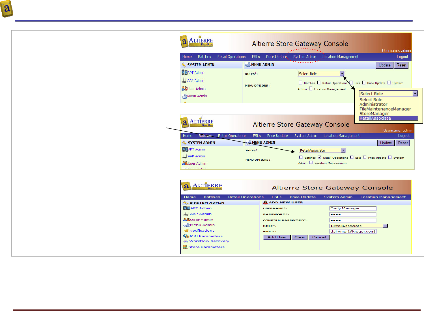Image resolution: width=424 pixels, height=312 pixels.
Task: Click the Cancel button in the Add New User form
Action: (x=319, y=237)
